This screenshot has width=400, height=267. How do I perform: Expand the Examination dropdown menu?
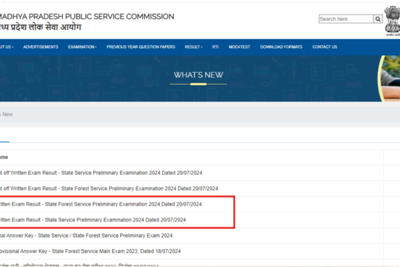[82, 47]
